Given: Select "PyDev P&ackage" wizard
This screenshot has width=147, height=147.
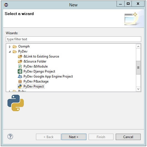Looking at the screenshot, I should 36,81.
